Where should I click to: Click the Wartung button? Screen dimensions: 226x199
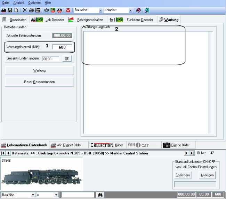(x=39, y=70)
